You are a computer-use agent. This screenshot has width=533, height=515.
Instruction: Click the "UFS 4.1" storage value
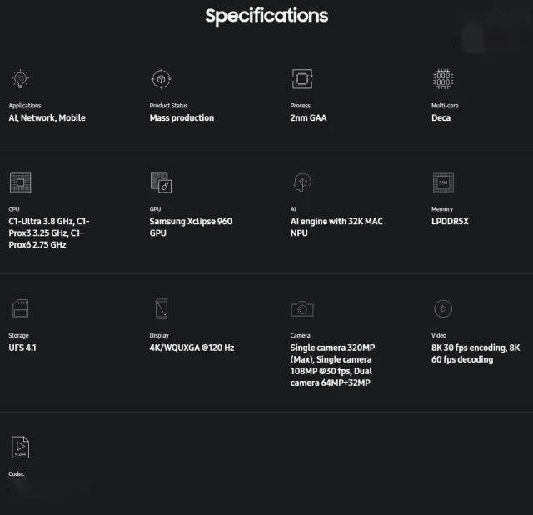[22, 347]
